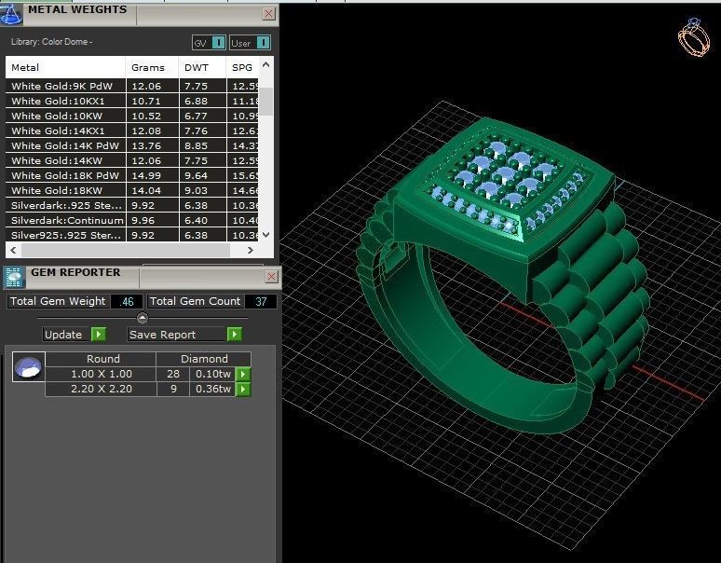
Task: Select the White Gold:10KW row
Action: click(132, 116)
